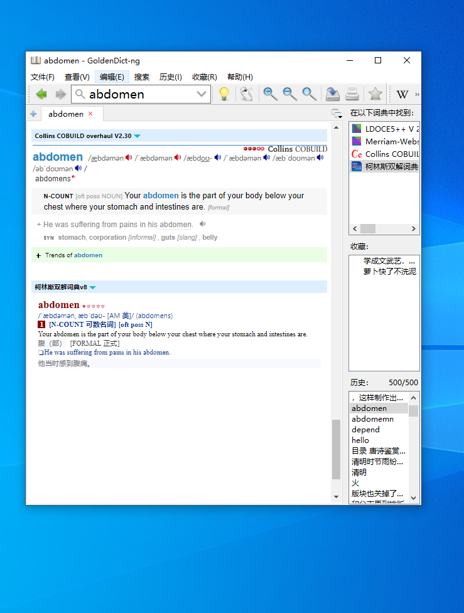464x613 pixels.
Task: Select 火 in history list
Action: pyautogui.click(x=355, y=483)
